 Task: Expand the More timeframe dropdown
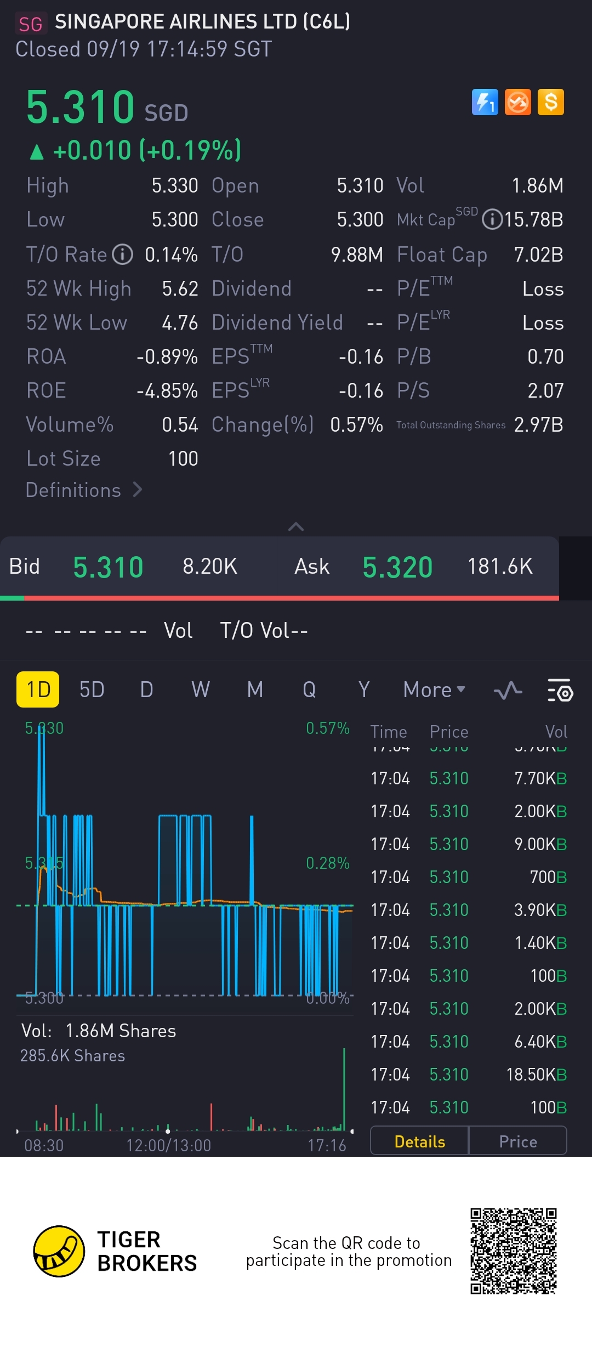[434, 689]
